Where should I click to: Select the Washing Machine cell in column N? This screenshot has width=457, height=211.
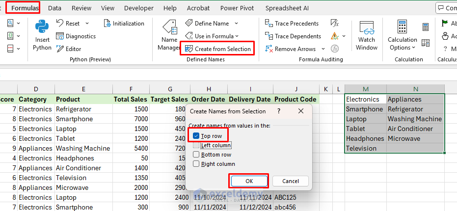(415, 119)
